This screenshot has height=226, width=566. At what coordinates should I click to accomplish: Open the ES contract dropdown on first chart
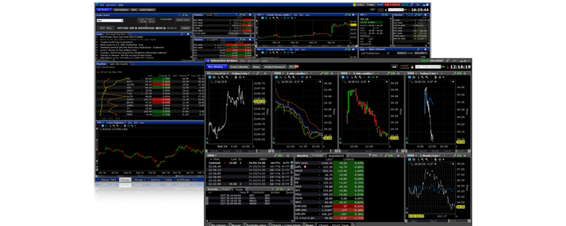(x=218, y=73)
